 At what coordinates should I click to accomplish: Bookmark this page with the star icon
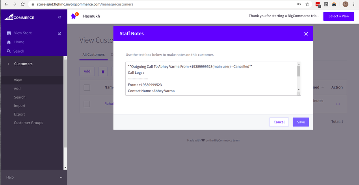[x=307, y=4]
